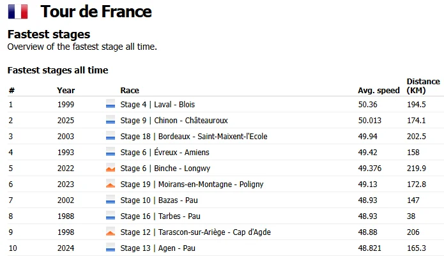Open Stage 6 Binche - Longwy link
Image resolution: width=444 pixels, height=256 pixels.
[165, 169]
